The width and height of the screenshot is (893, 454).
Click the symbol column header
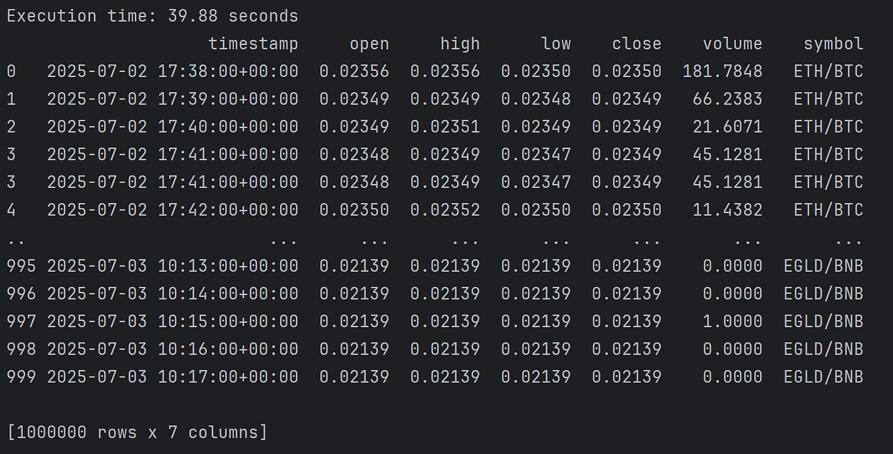(833, 43)
